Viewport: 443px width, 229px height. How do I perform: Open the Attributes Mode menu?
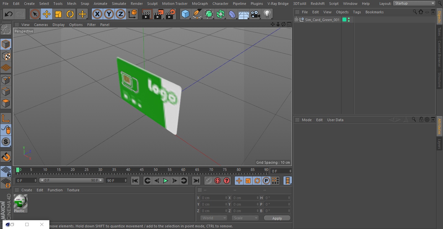306,120
